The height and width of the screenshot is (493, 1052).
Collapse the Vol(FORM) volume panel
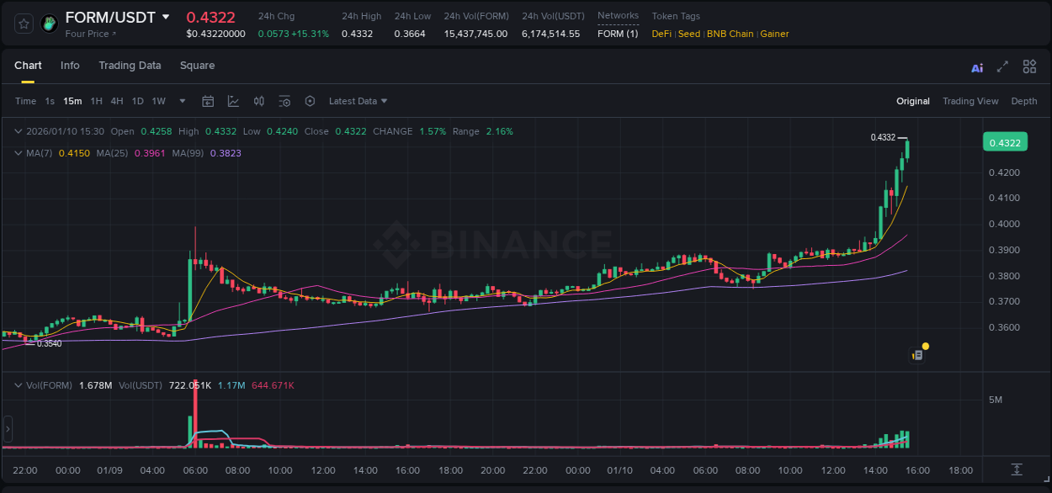coord(17,384)
